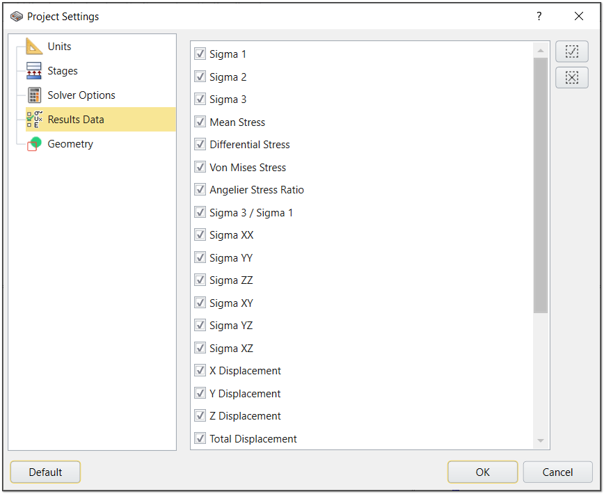Click the Stages icon in sidebar
This screenshot has height=494, width=604.
tap(34, 71)
